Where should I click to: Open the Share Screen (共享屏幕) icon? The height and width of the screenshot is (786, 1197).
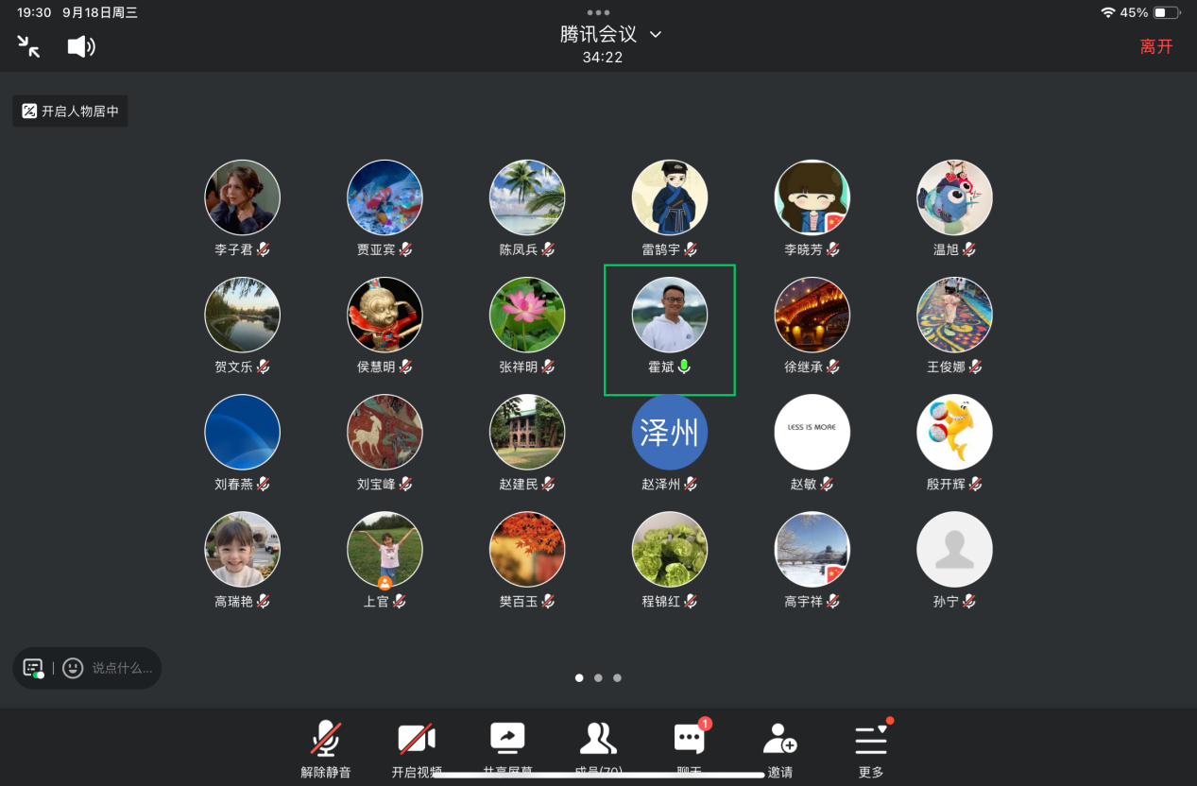[507, 740]
